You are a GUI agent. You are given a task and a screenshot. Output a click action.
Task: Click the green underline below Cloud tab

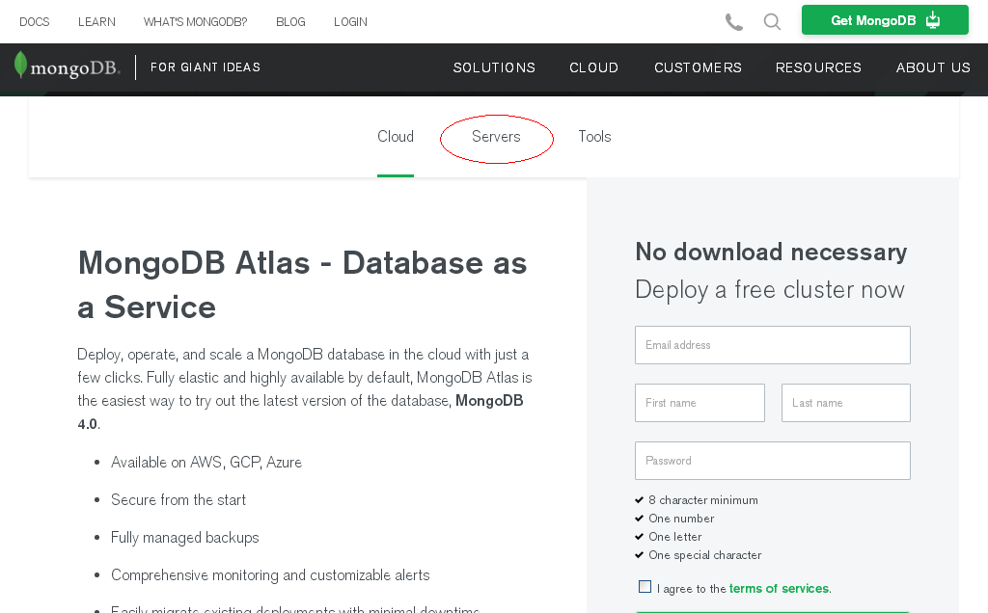[395, 174]
